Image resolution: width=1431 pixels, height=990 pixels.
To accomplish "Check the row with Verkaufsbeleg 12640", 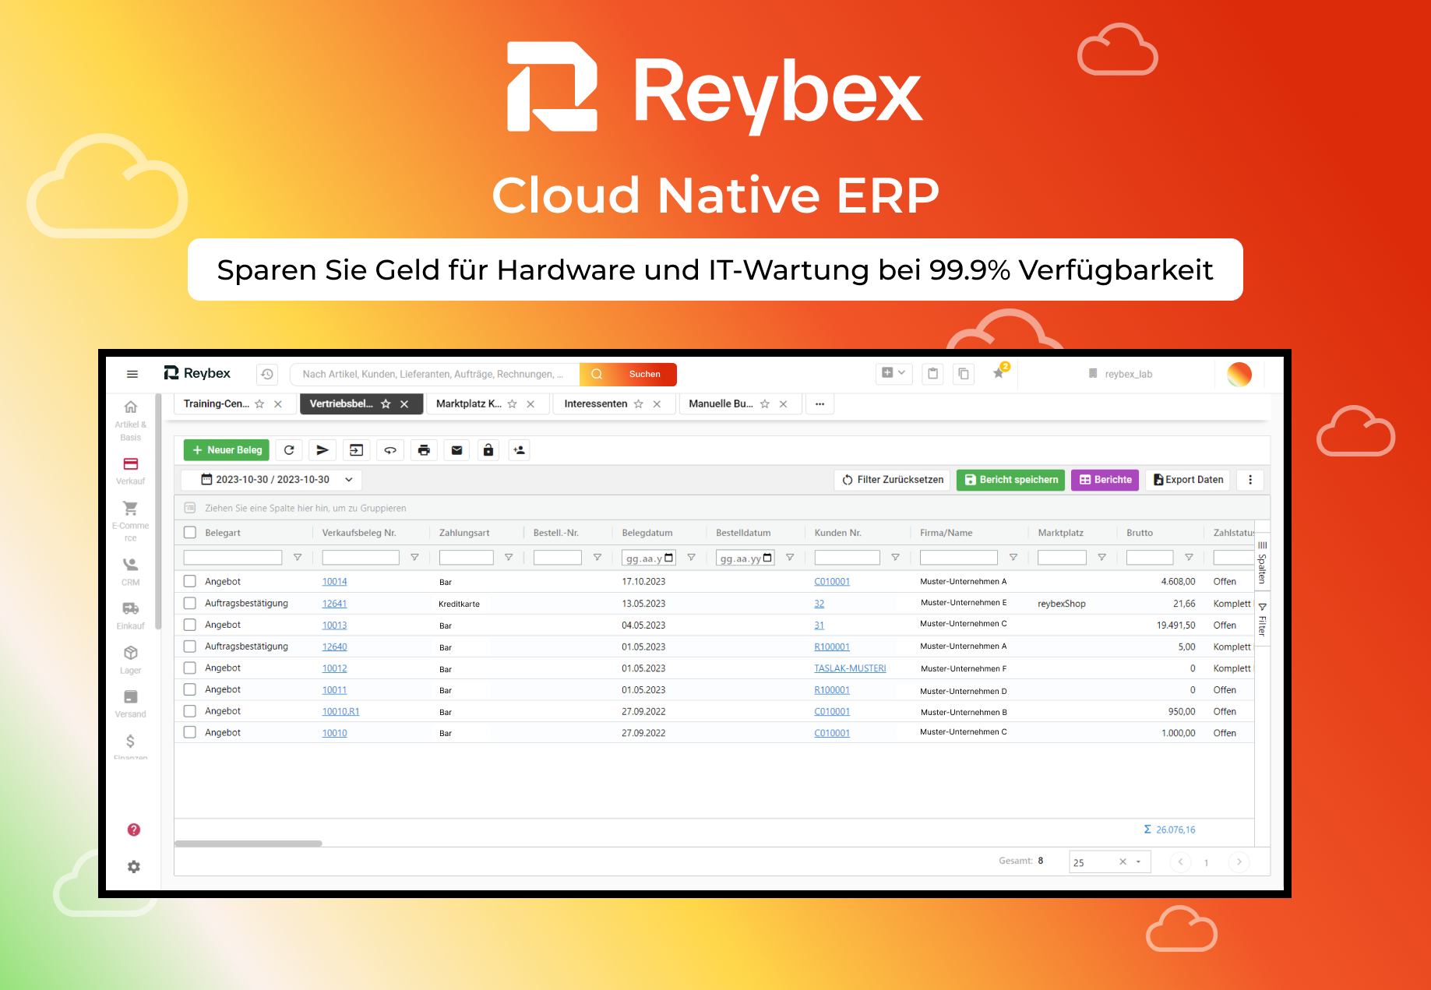I will [190, 646].
